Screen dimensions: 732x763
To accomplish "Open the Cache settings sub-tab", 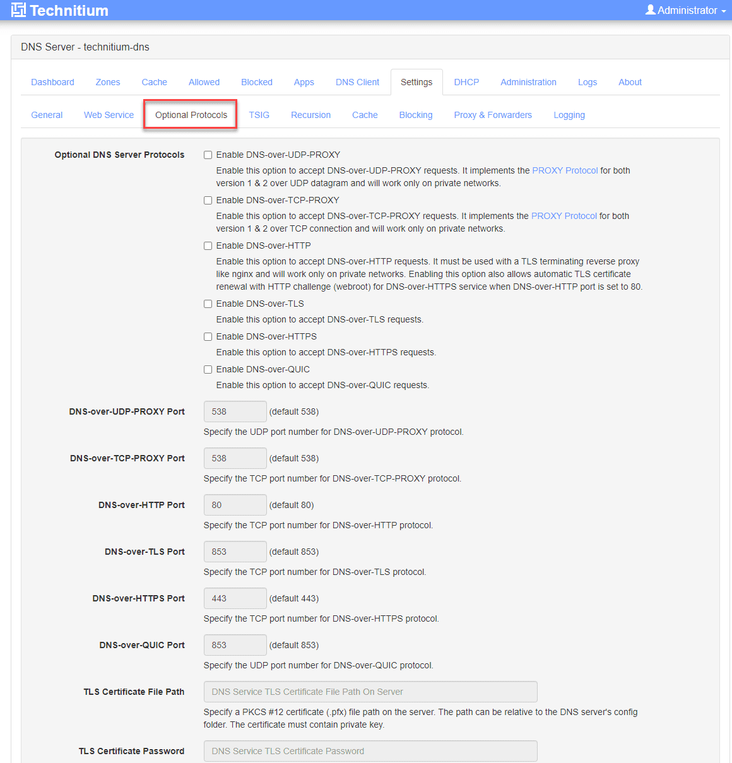I will (x=365, y=115).
